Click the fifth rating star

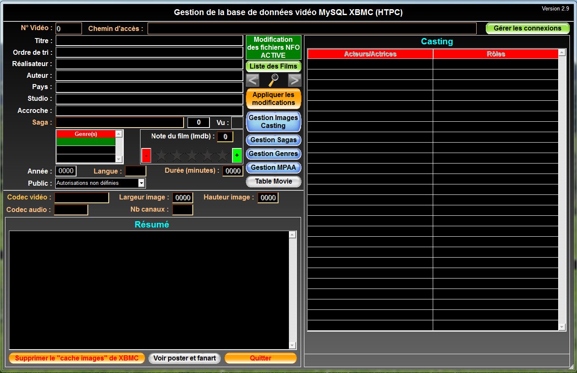tap(222, 155)
